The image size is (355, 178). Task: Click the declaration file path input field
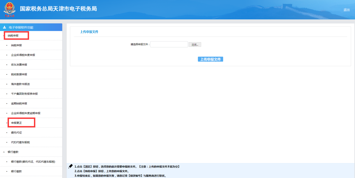169,44
